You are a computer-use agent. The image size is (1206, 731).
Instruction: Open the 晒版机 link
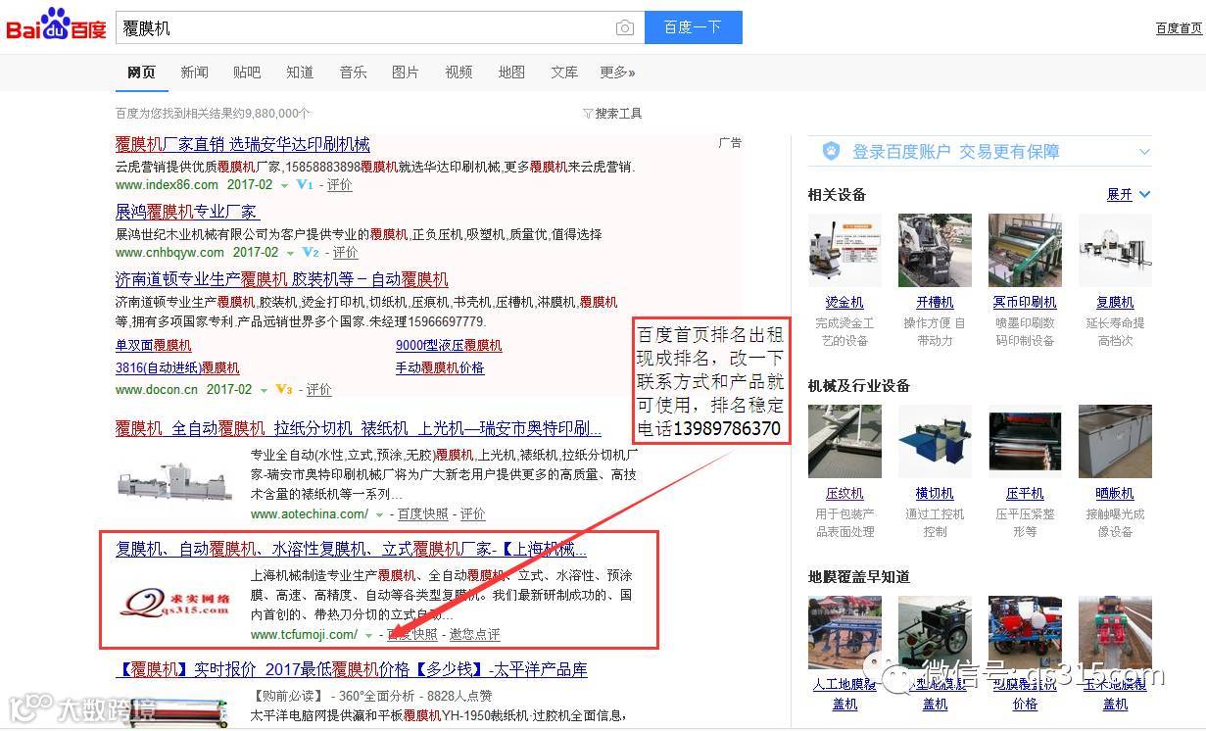coord(1115,494)
